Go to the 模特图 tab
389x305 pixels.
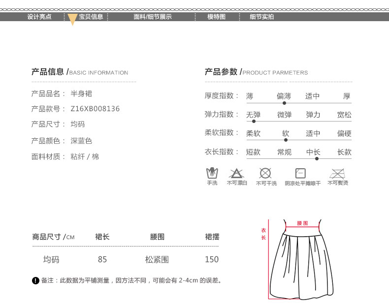(x=216, y=17)
